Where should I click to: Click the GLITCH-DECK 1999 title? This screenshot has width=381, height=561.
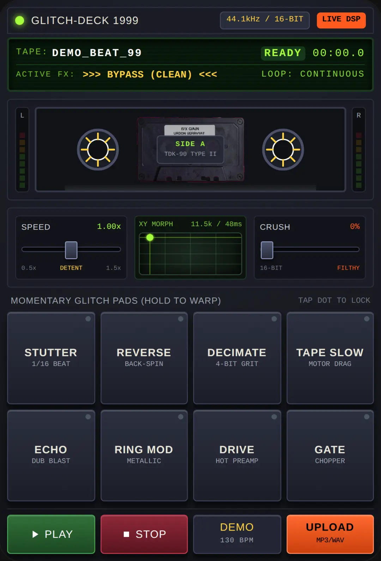click(x=85, y=20)
